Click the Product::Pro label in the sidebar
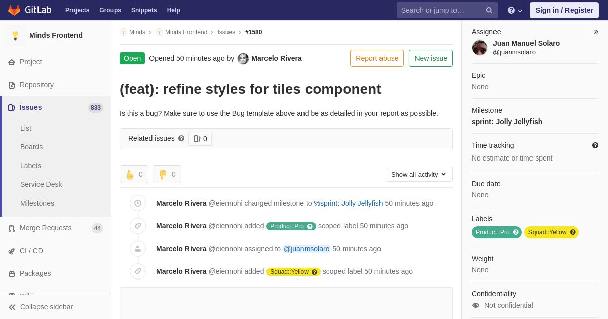 [492, 232]
